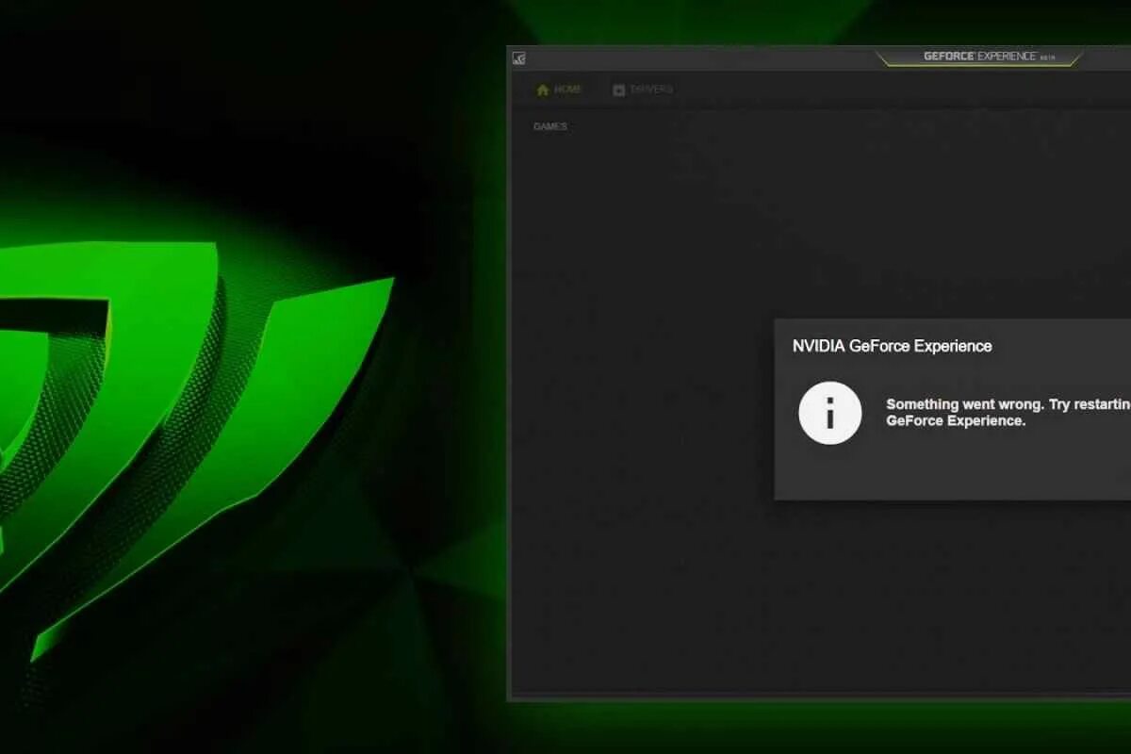Image resolution: width=1131 pixels, height=754 pixels.
Task: Open the Drivers tab
Action: [643, 90]
